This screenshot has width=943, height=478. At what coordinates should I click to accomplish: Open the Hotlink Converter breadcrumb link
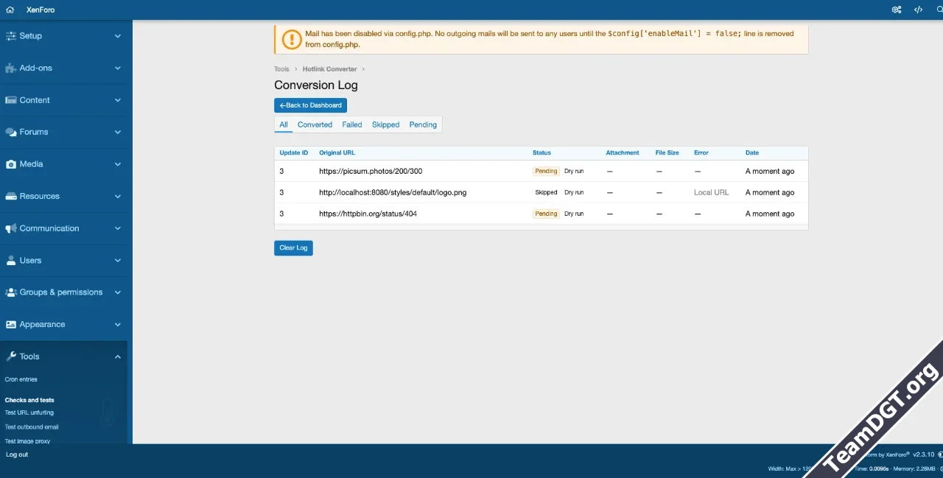coord(329,69)
